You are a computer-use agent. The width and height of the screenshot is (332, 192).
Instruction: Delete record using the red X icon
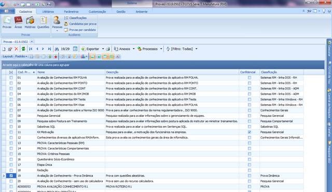coord(16,49)
